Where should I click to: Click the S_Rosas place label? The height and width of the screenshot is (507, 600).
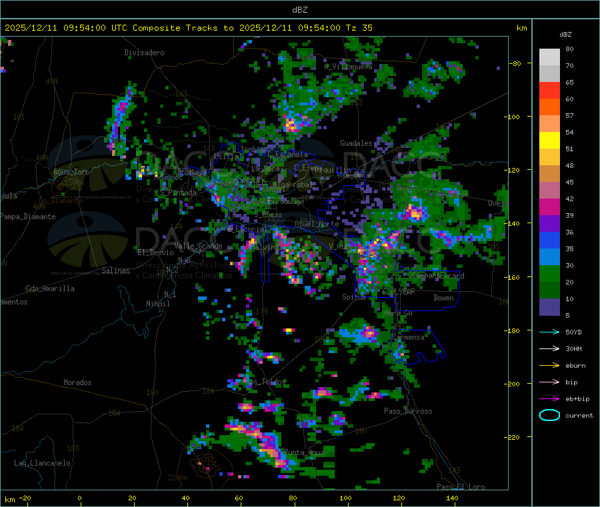tap(268, 215)
